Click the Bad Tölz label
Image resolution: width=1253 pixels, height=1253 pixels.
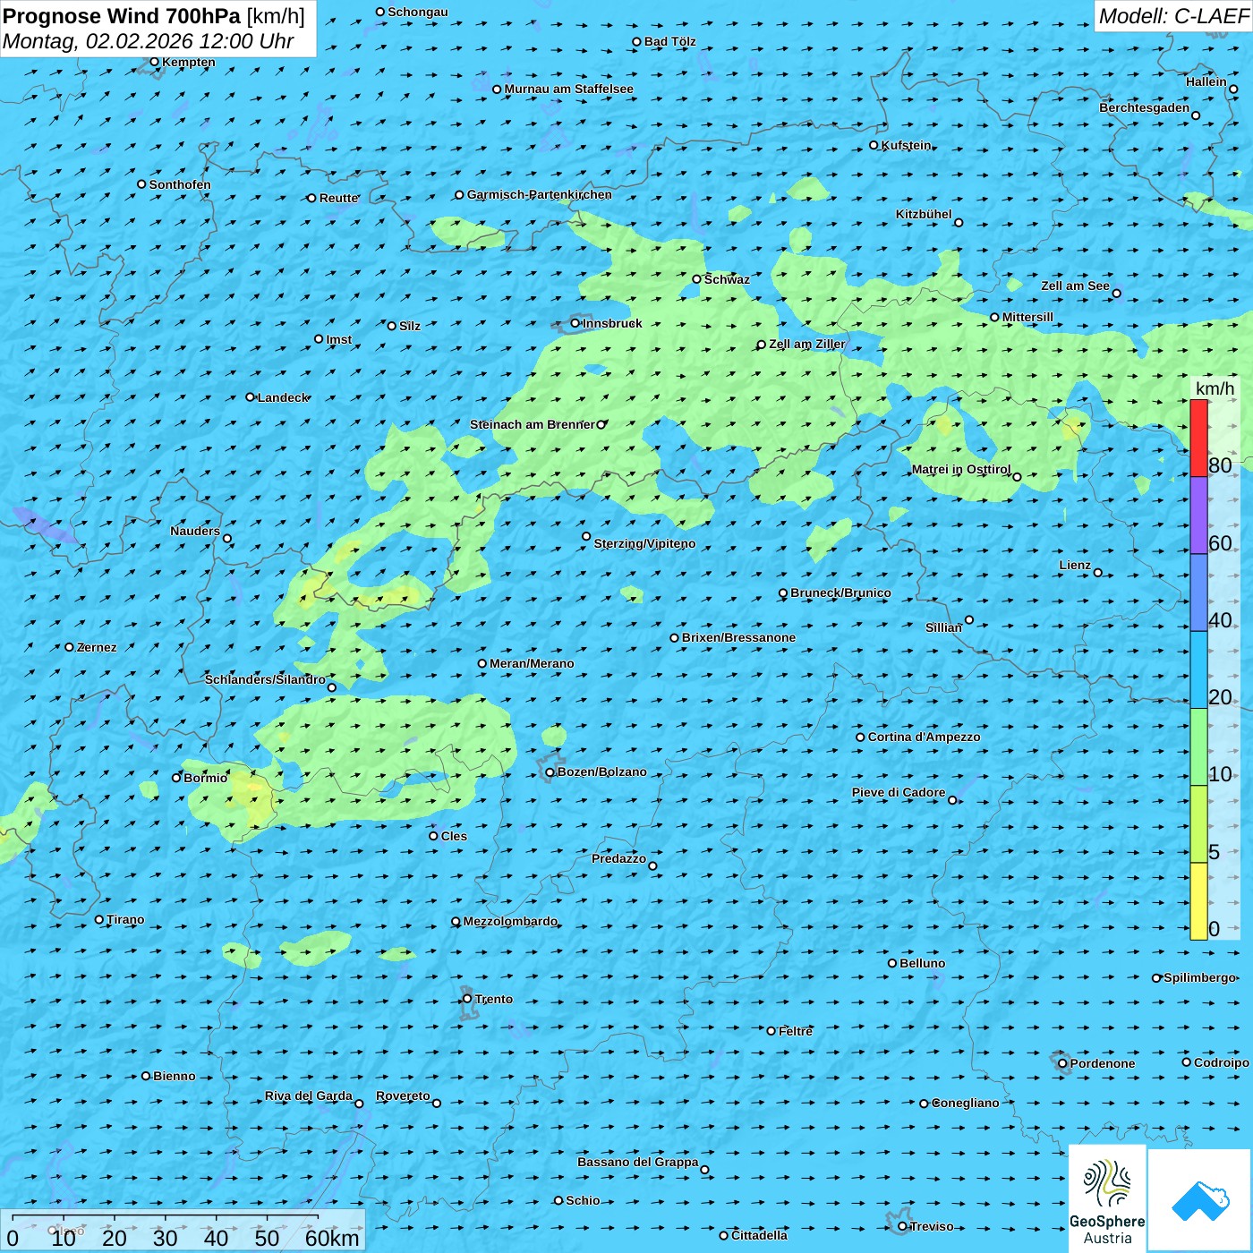(669, 41)
